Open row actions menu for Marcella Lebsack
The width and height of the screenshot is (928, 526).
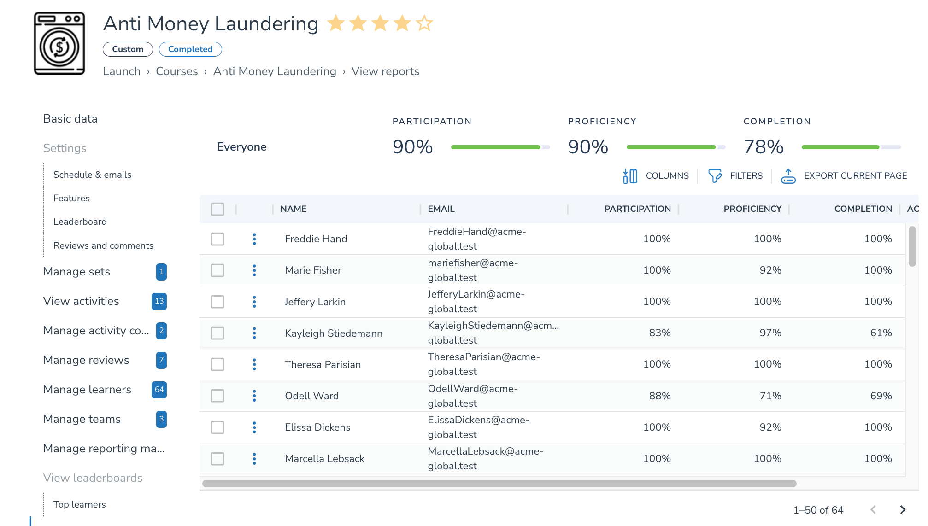(x=254, y=459)
